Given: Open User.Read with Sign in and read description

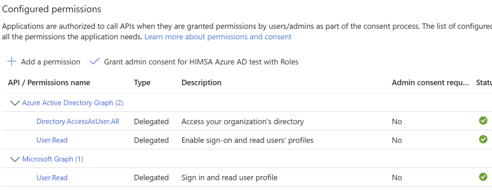Looking at the screenshot, I should coord(52,178).
